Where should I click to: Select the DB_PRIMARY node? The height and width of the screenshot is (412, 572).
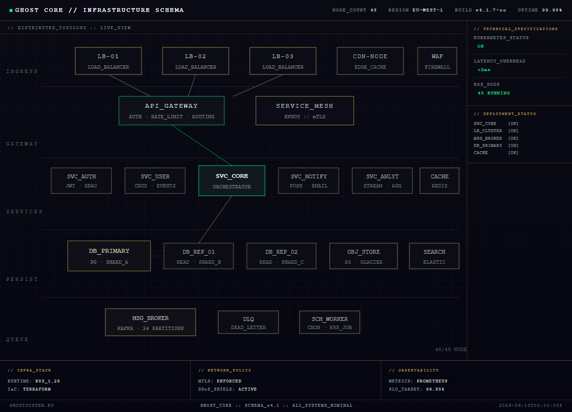[109, 256]
